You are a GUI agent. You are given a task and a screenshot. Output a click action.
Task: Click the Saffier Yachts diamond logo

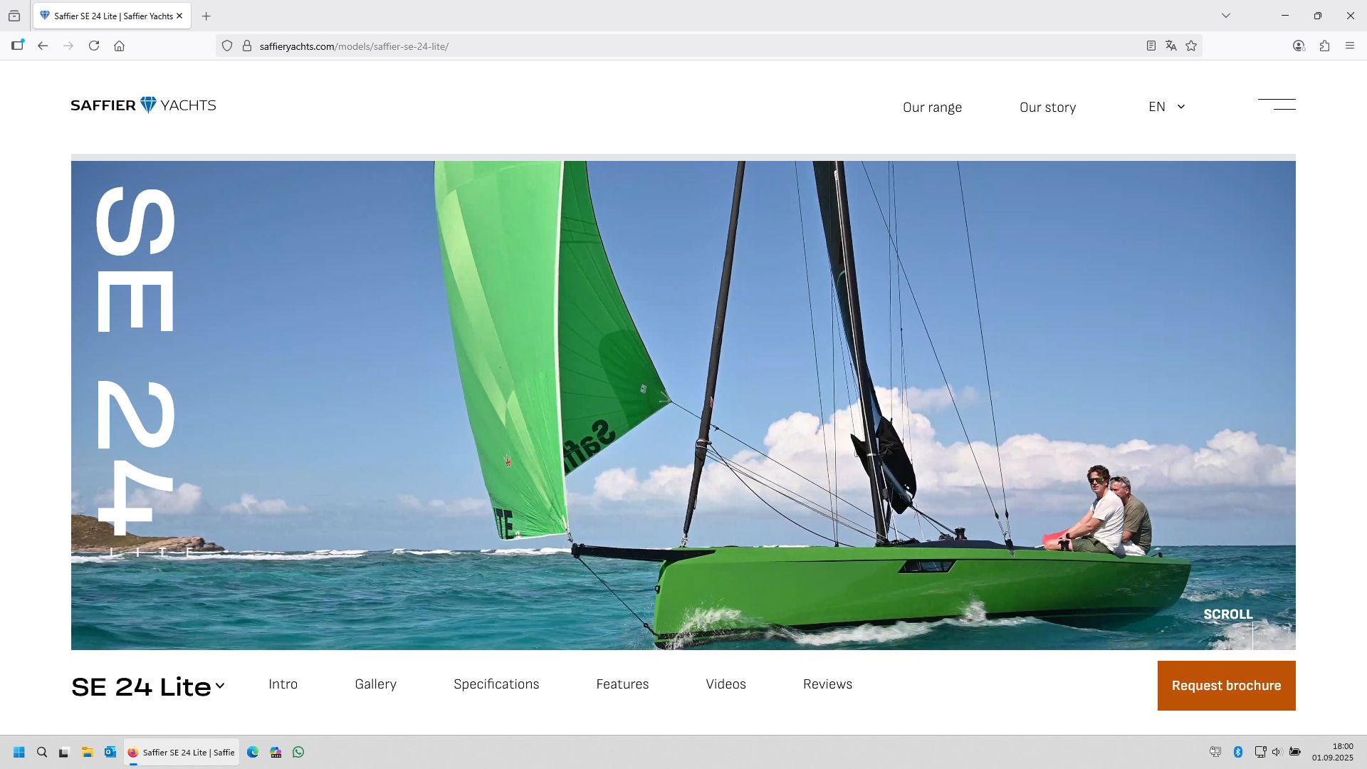pos(143,105)
